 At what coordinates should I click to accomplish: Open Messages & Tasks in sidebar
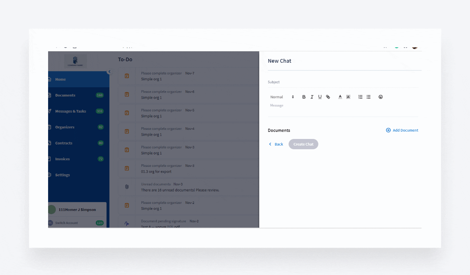[70, 111]
